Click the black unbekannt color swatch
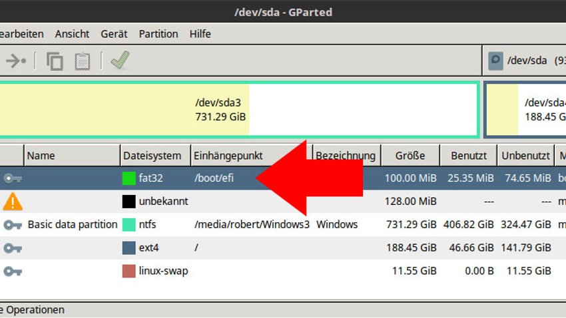Viewport: 566px width, 318px height. (129, 201)
